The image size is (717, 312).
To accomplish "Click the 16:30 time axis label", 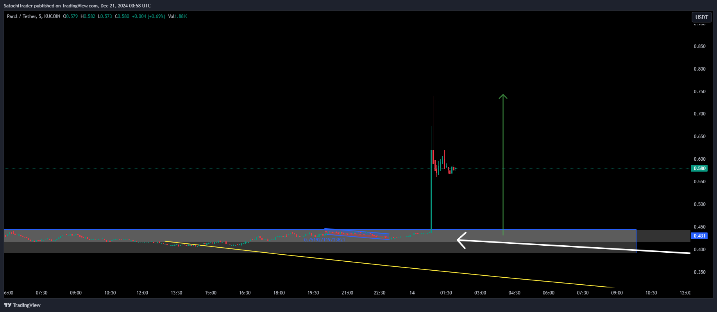I will point(245,293).
